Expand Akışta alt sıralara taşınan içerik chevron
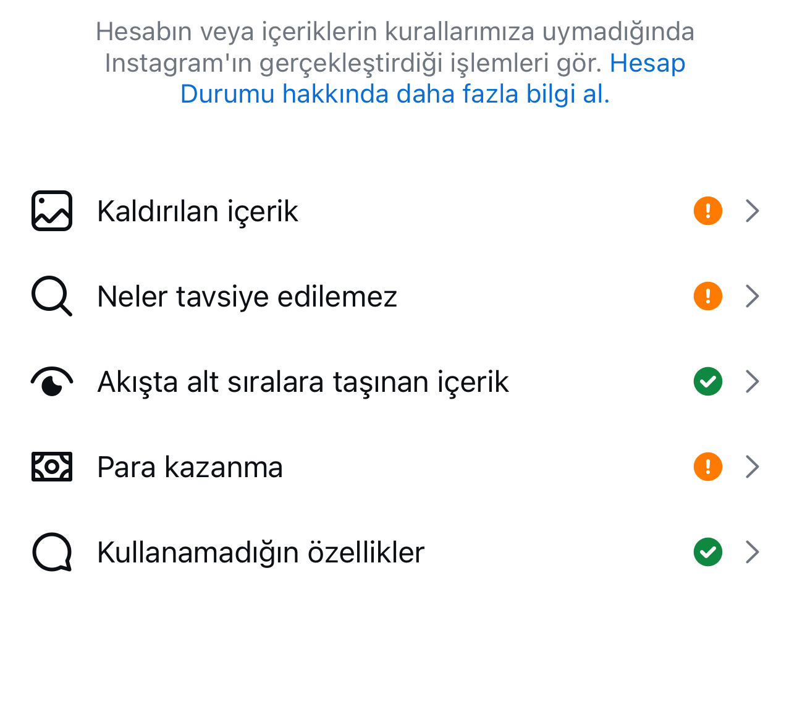Viewport: 797px width, 712px height. tap(752, 381)
